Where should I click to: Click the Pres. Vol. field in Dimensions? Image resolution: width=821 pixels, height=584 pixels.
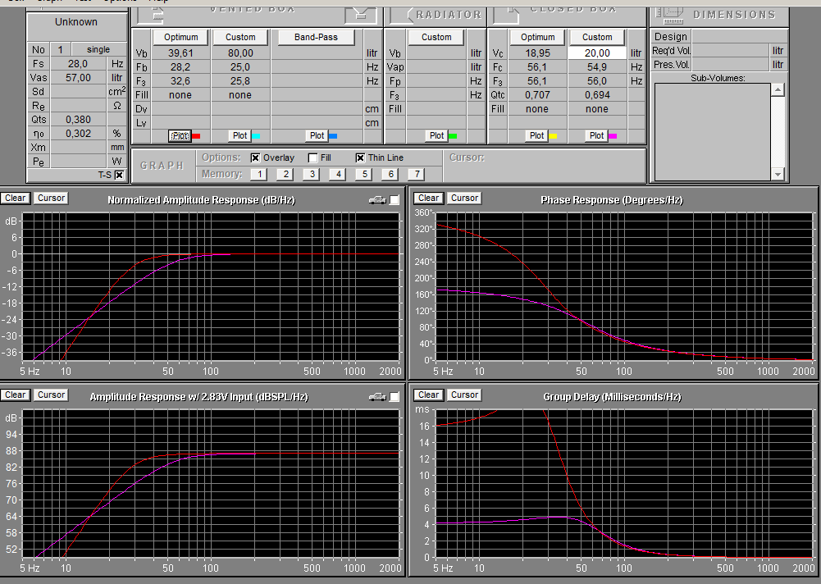[731, 65]
